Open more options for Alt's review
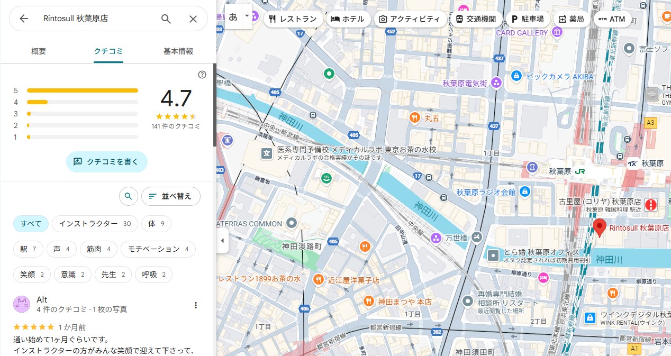This screenshot has width=671, height=356. click(196, 305)
